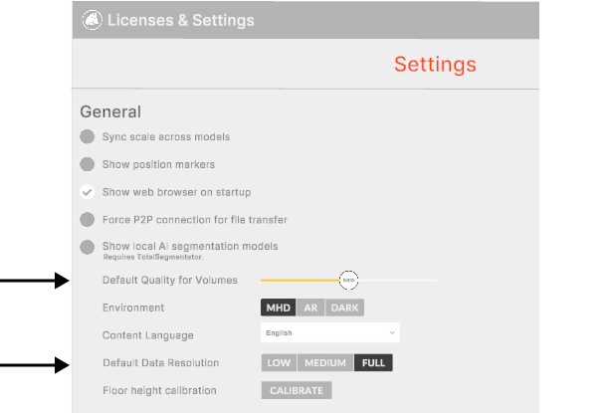
Task: Set Default Data Resolution to LOW
Action: 279,363
